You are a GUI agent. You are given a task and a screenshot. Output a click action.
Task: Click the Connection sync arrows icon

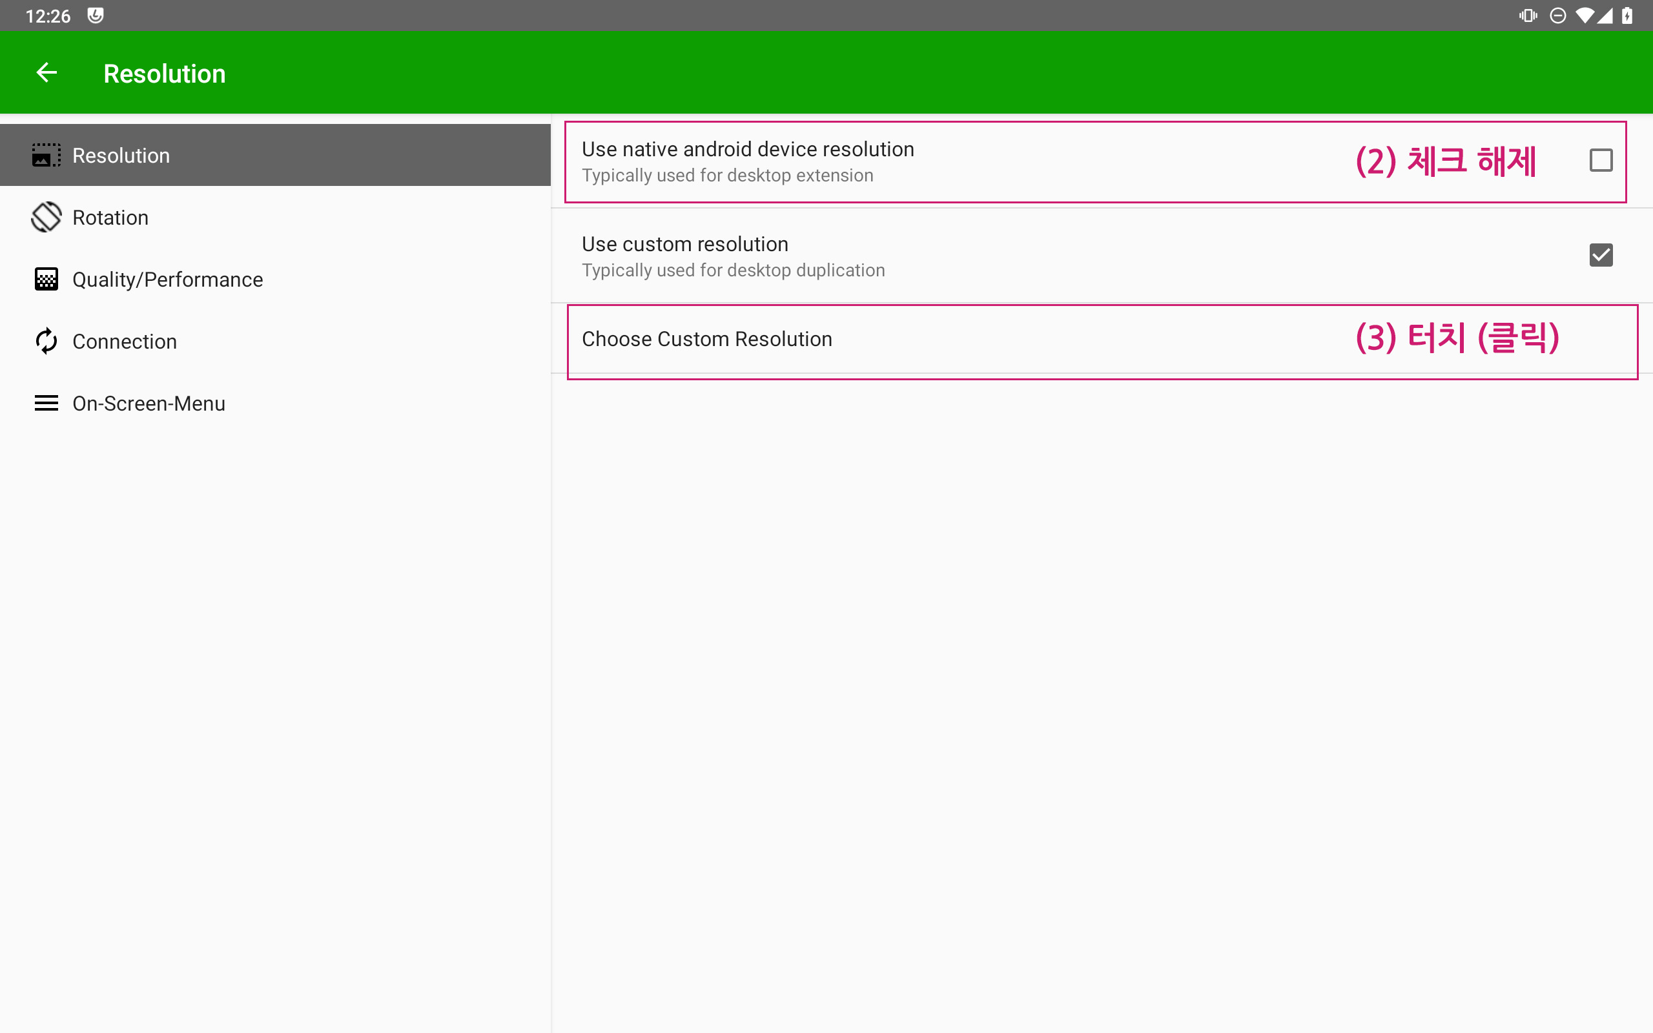(x=46, y=341)
